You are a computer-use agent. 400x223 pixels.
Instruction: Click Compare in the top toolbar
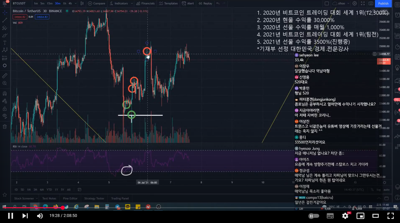(x=97, y=4)
